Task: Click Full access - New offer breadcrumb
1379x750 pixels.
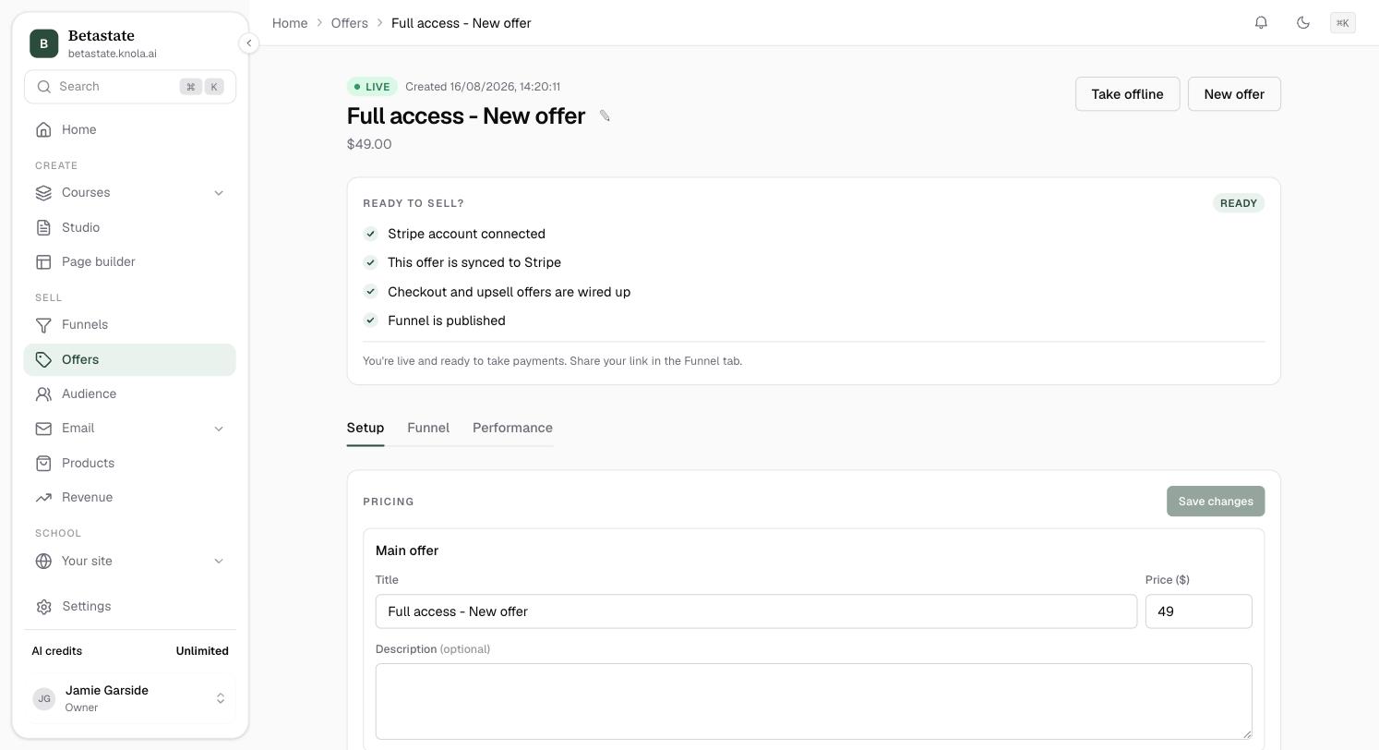Action: [x=462, y=23]
